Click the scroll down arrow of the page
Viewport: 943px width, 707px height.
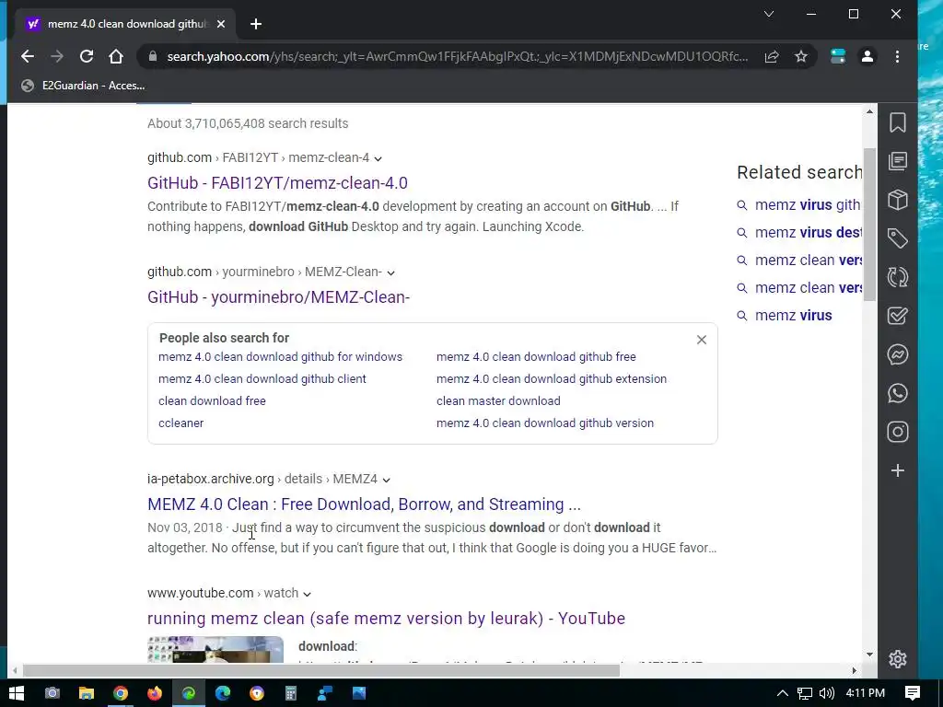tap(869, 655)
